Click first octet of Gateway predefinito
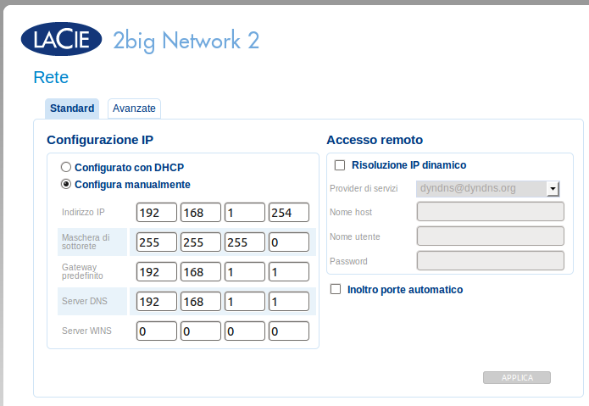Viewport: 589px width, 406px height. pos(156,272)
